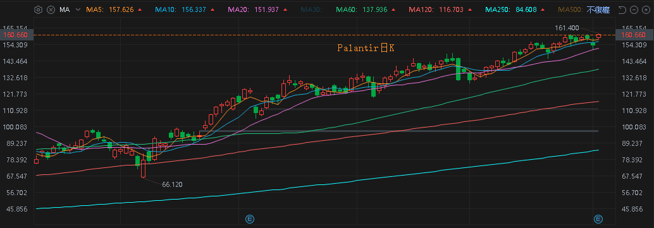Zoom in the chart with the plus icon

(646, 9)
